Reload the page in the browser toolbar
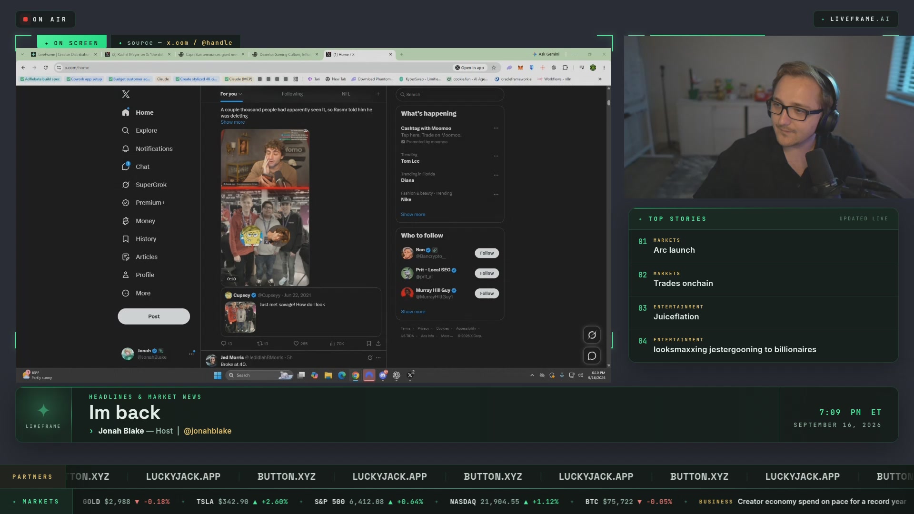Image resolution: width=914 pixels, height=514 pixels. (x=46, y=68)
